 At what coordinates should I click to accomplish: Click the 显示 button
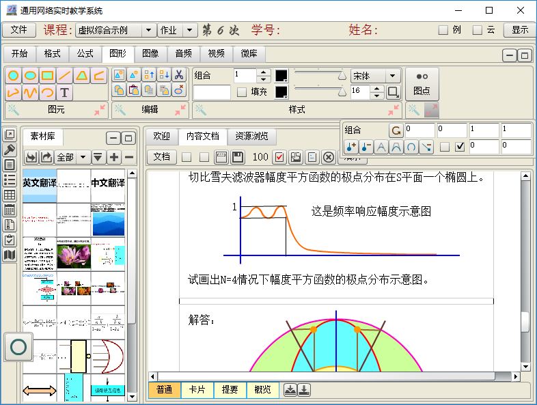pos(520,30)
